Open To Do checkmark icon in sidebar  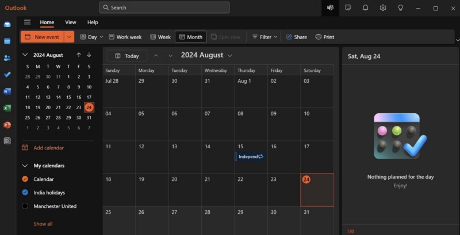coord(7,75)
